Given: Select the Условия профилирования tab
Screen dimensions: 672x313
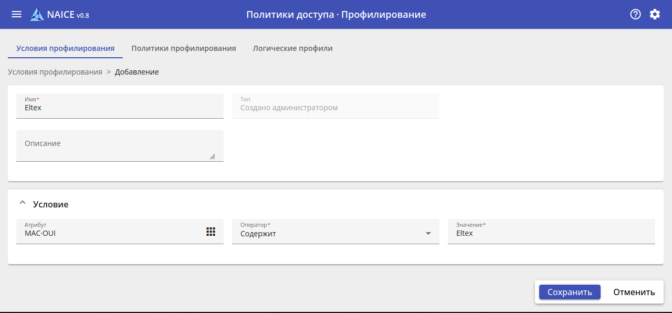Looking at the screenshot, I should point(65,48).
